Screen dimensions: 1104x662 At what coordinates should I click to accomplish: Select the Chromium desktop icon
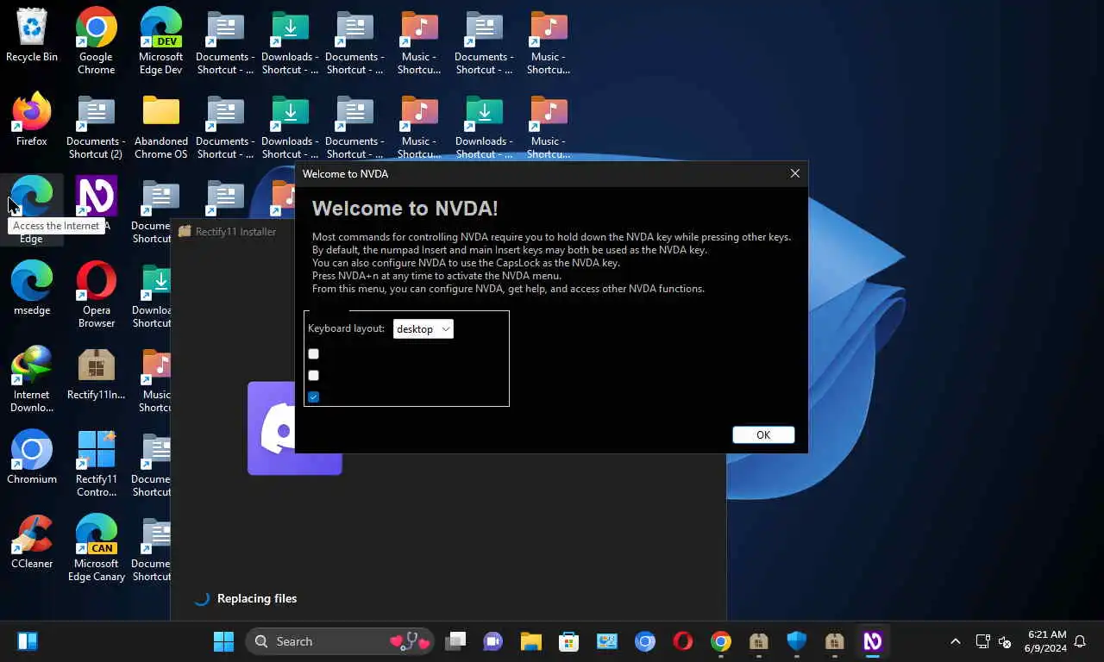click(32, 458)
